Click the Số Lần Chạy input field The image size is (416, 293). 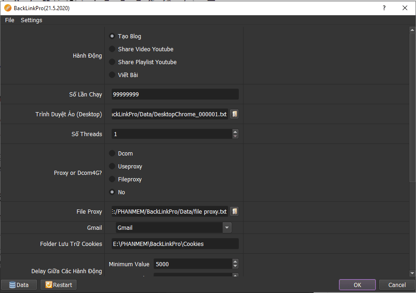click(x=175, y=94)
